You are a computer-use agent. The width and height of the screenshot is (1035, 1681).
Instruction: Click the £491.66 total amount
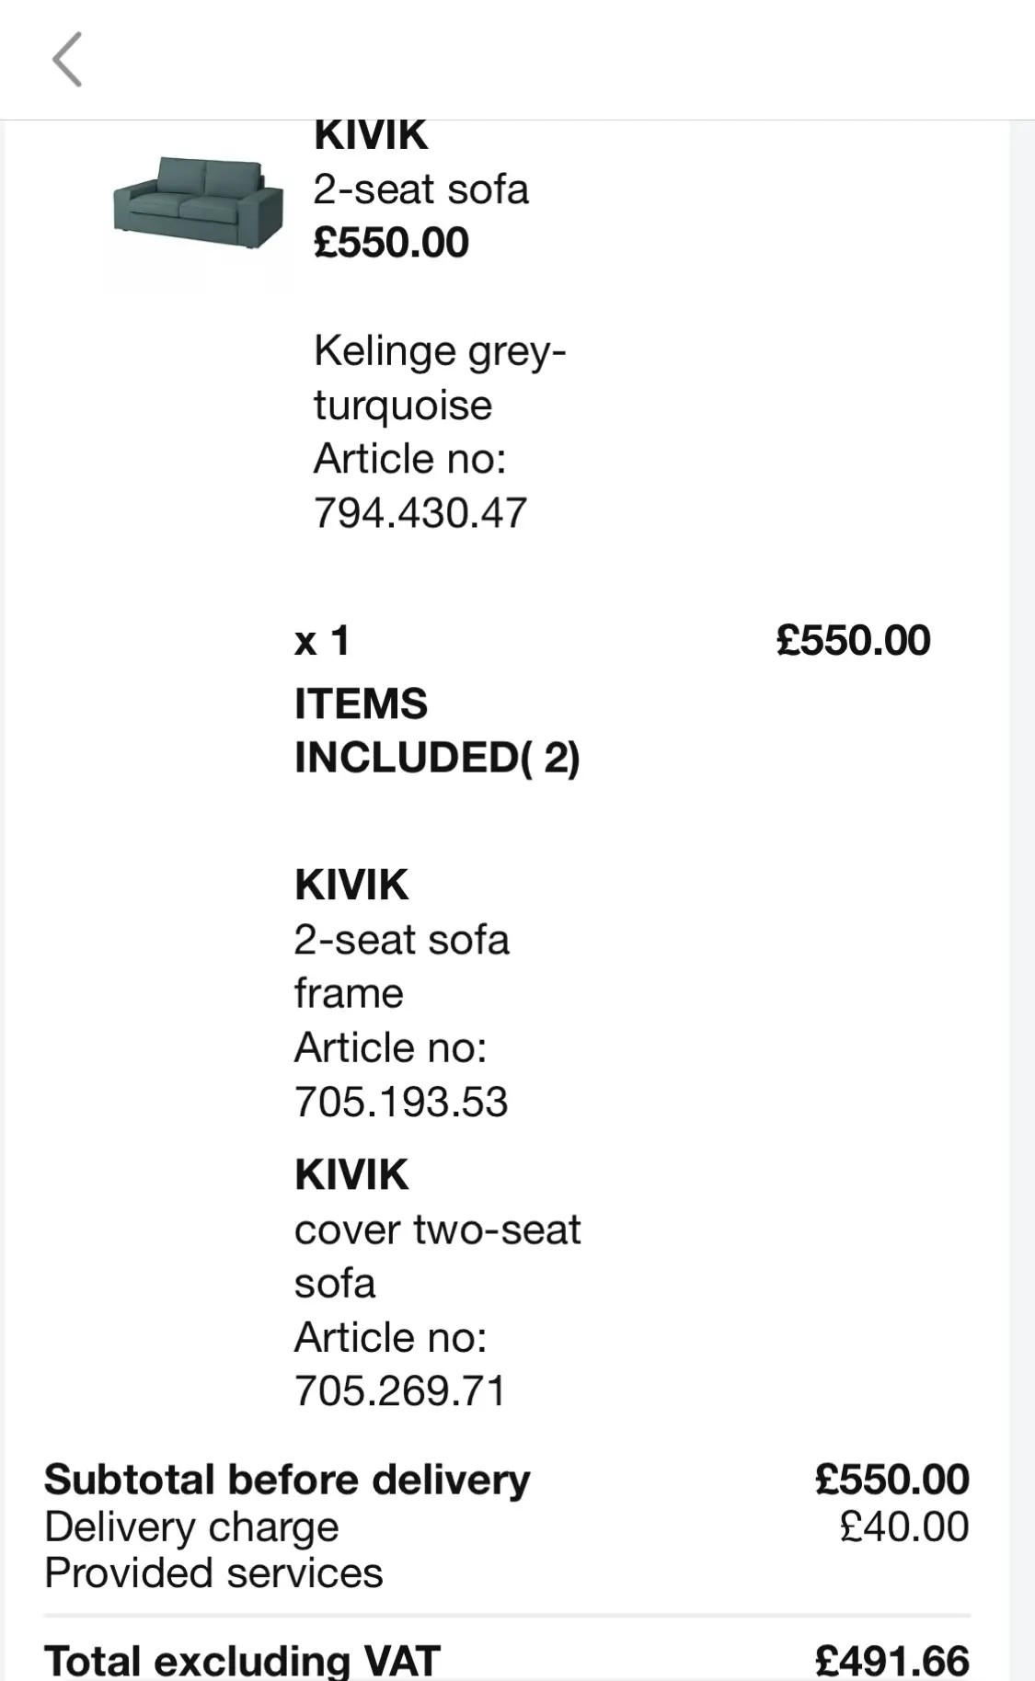coord(891,1660)
